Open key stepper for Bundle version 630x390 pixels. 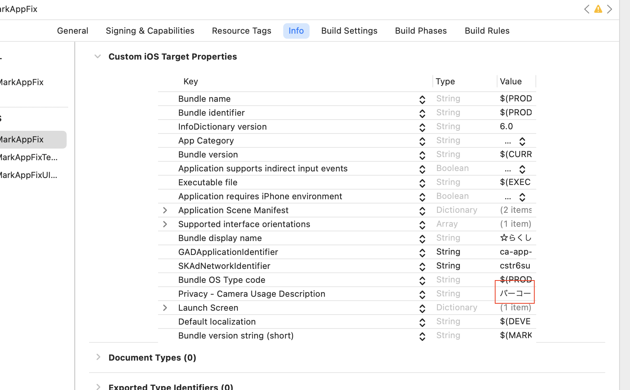(x=422, y=155)
